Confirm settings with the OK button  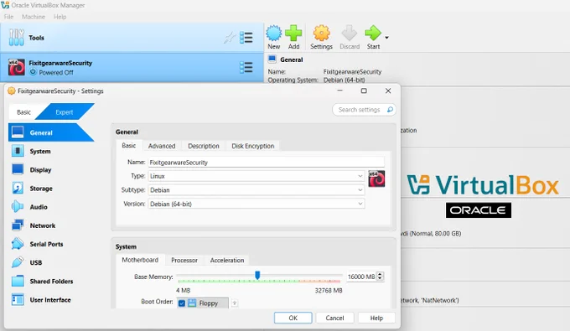click(293, 318)
